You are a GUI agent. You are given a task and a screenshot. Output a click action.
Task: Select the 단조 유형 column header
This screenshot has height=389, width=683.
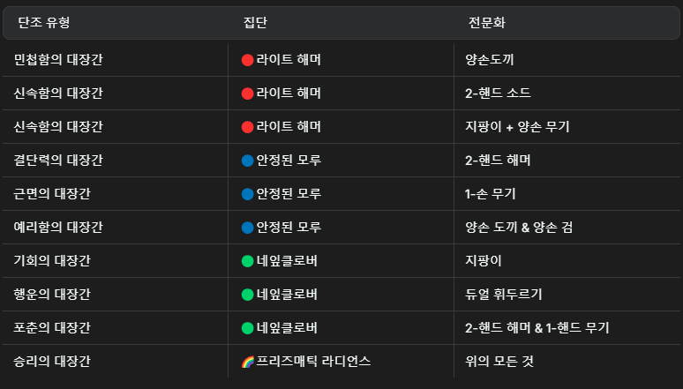43,22
